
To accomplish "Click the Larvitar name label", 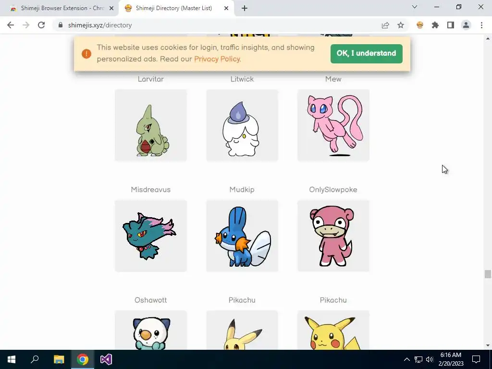I will click(x=150, y=79).
